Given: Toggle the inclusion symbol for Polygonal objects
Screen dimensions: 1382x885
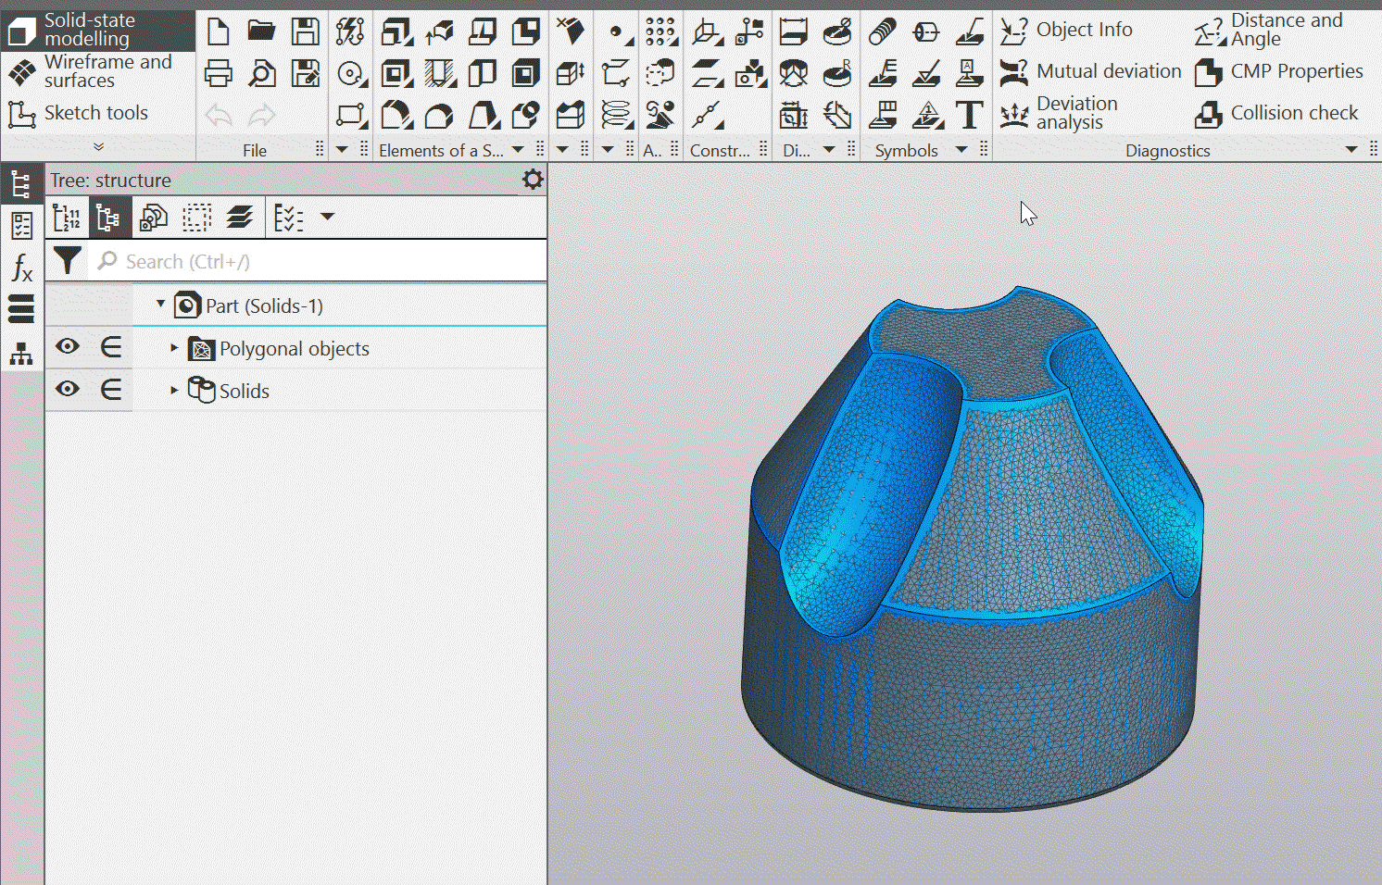Looking at the screenshot, I should click(x=111, y=347).
